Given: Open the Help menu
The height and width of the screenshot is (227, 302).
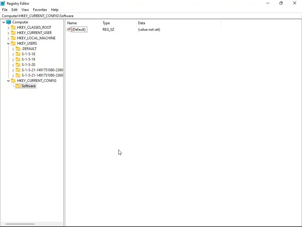Looking at the screenshot, I should [55, 10].
